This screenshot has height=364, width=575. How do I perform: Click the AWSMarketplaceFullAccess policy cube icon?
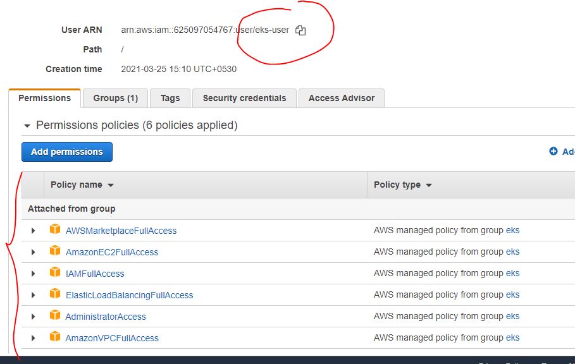pos(55,230)
